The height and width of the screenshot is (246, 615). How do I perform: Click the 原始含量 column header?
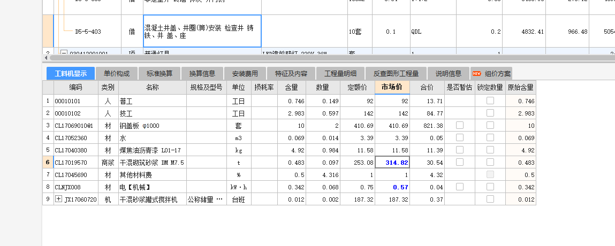(520, 87)
